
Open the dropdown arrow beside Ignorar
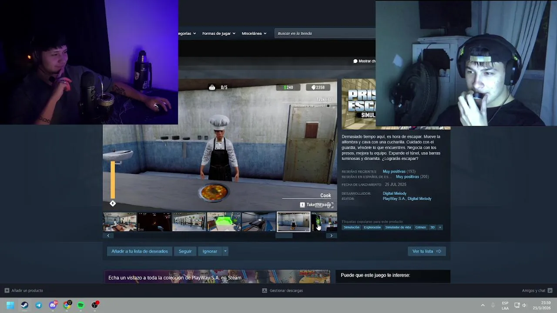click(x=225, y=251)
